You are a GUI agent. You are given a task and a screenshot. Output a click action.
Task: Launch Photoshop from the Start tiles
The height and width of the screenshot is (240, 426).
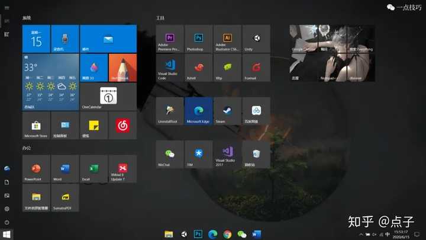pyautogui.click(x=199, y=39)
